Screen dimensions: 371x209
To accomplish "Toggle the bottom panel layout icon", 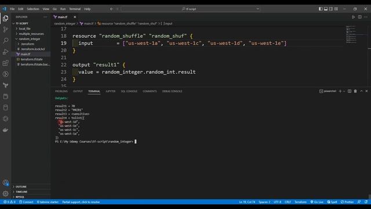I will (x=326, y=9).
